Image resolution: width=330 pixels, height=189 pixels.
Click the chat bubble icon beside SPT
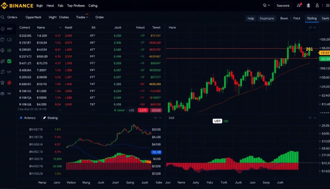pyautogui.click(x=3, y=72)
